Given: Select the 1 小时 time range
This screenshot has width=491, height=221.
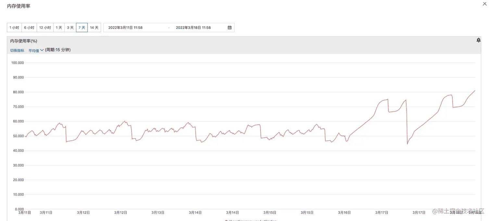Looking at the screenshot, I should [x=14, y=28].
